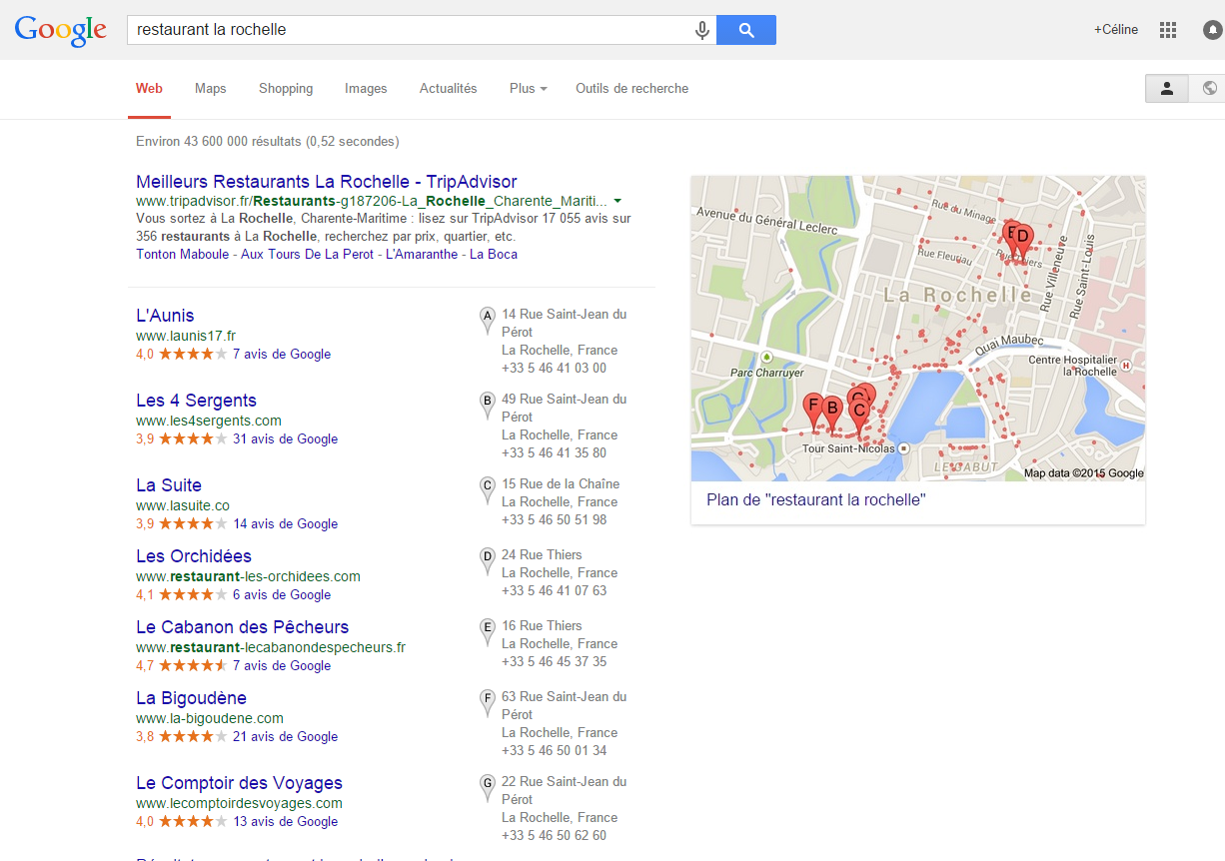Switch to the Actualités tab
This screenshot has height=861, width=1225.
449,88
